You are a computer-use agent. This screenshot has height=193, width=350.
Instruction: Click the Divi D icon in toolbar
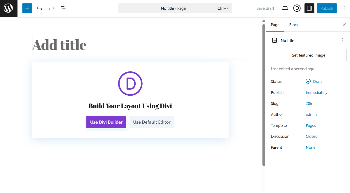click(297, 8)
